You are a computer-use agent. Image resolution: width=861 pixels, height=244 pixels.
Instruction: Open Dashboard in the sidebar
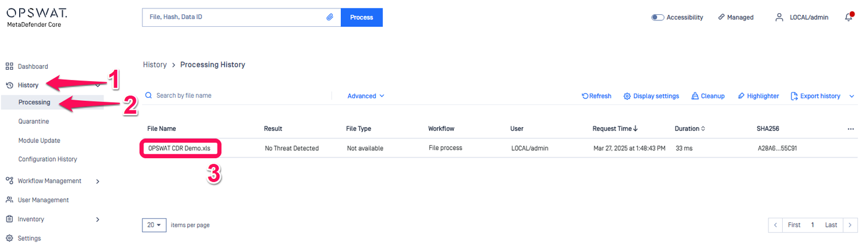pos(33,66)
